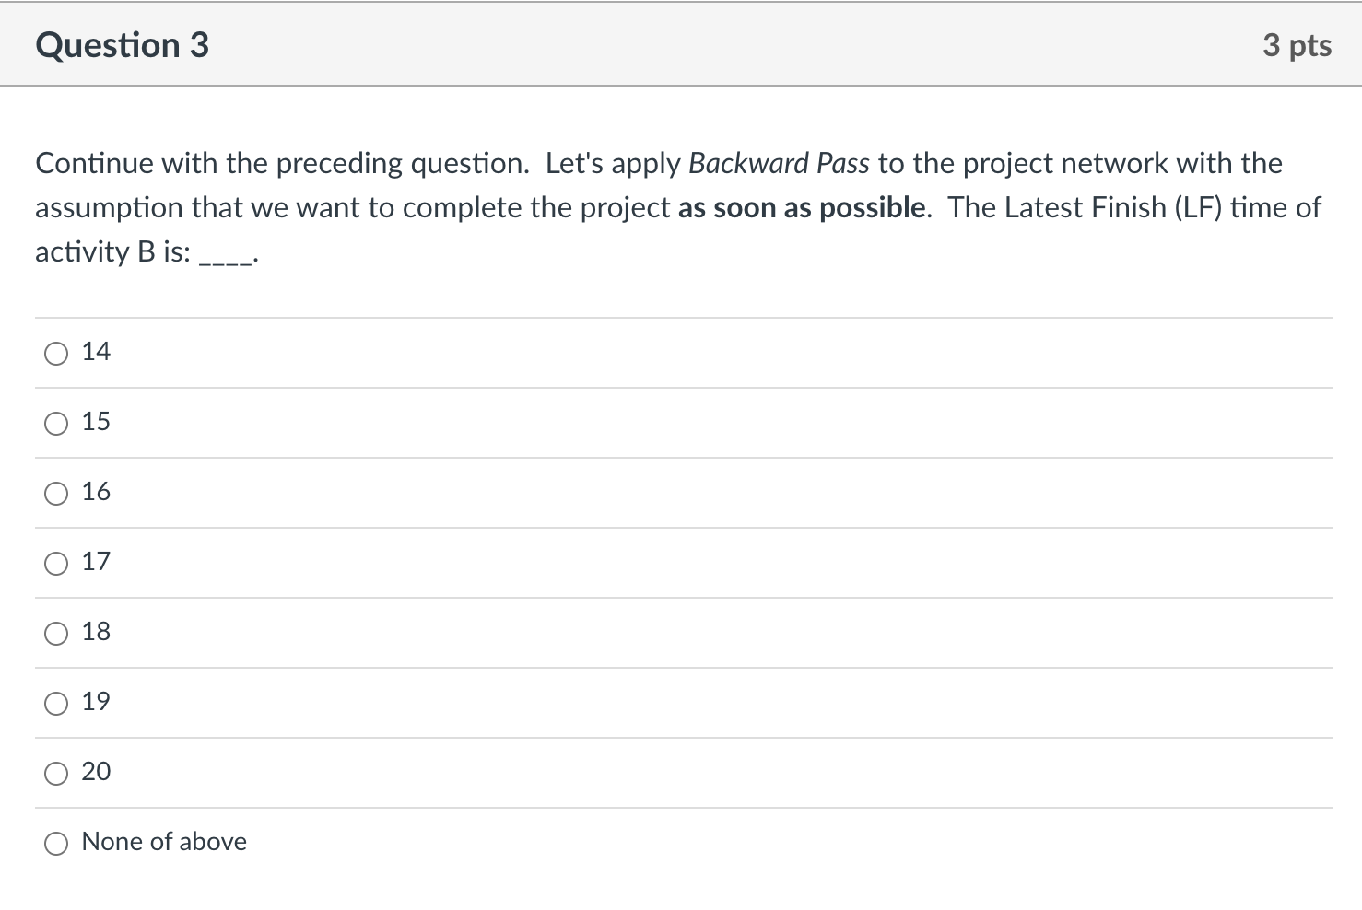
Task: Select the radio button for answer 15
Action: 56,423
